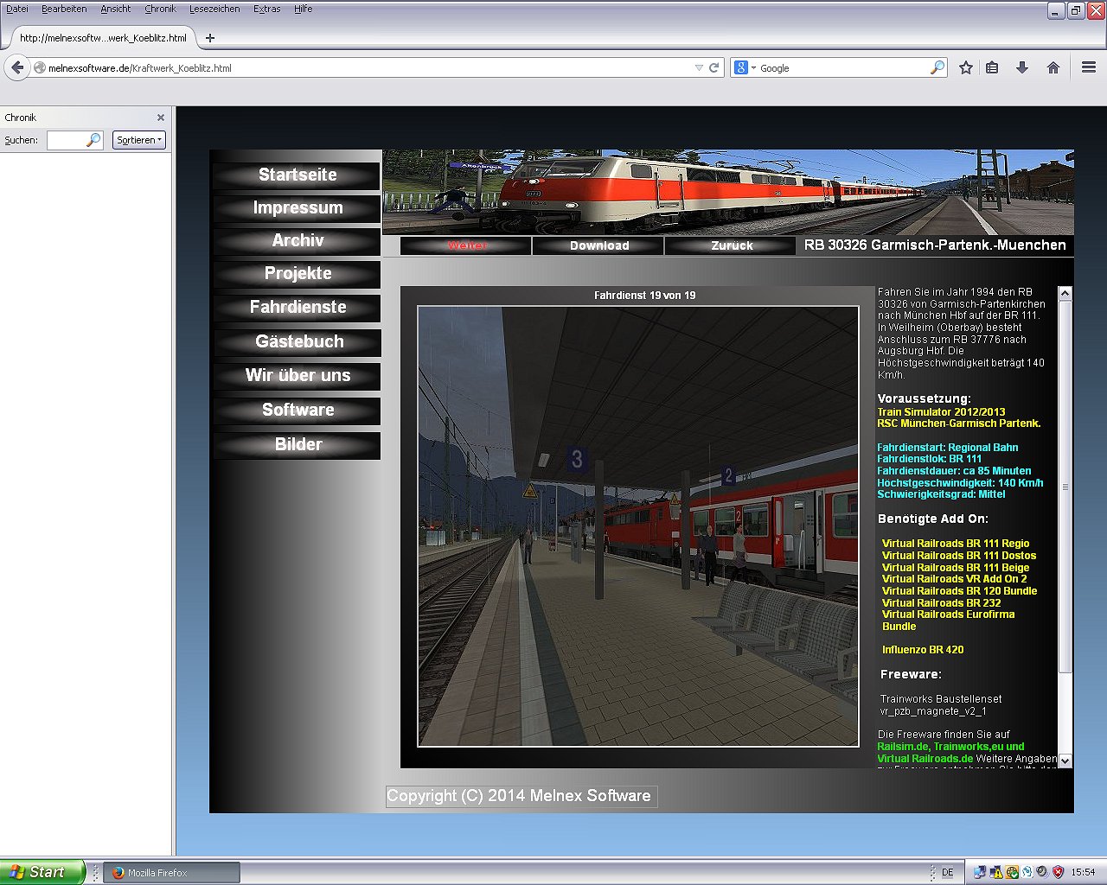The image size is (1107, 885).
Task: Click the red Weiter button
Action: pos(467,245)
